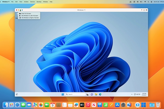Open the View menu
The height and width of the screenshot is (109, 164).
[21, 2]
